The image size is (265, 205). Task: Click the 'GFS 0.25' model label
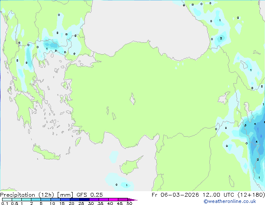click(x=89, y=195)
